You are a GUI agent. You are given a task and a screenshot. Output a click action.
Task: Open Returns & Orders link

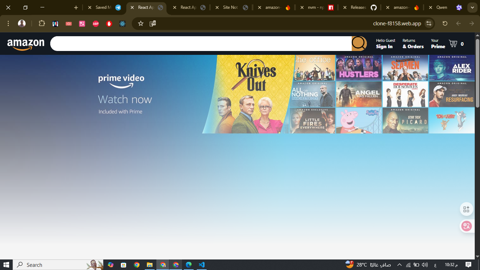coord(413,44)
